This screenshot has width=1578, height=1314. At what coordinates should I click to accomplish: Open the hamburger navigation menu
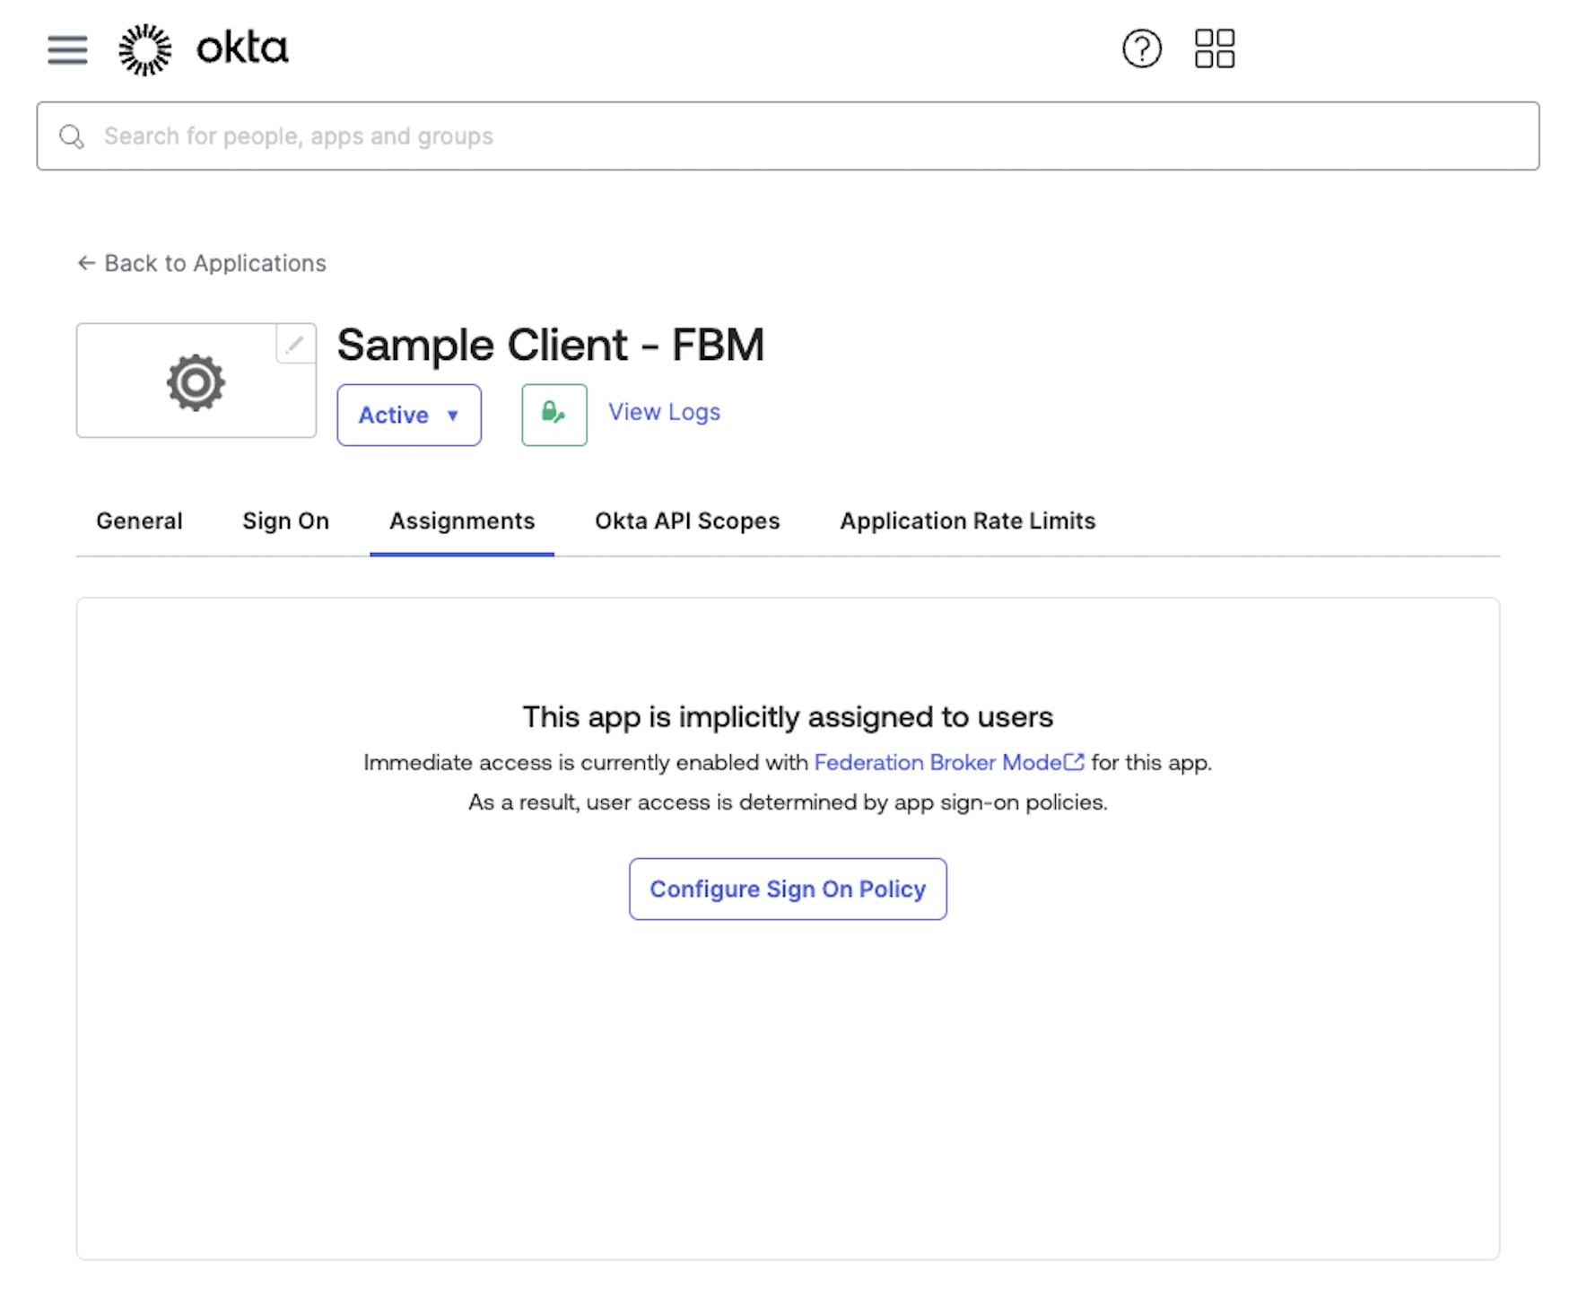coord(65,50)
